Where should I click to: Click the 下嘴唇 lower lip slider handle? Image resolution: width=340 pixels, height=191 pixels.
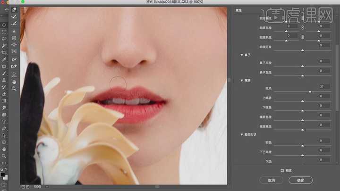tap(303, 111)
